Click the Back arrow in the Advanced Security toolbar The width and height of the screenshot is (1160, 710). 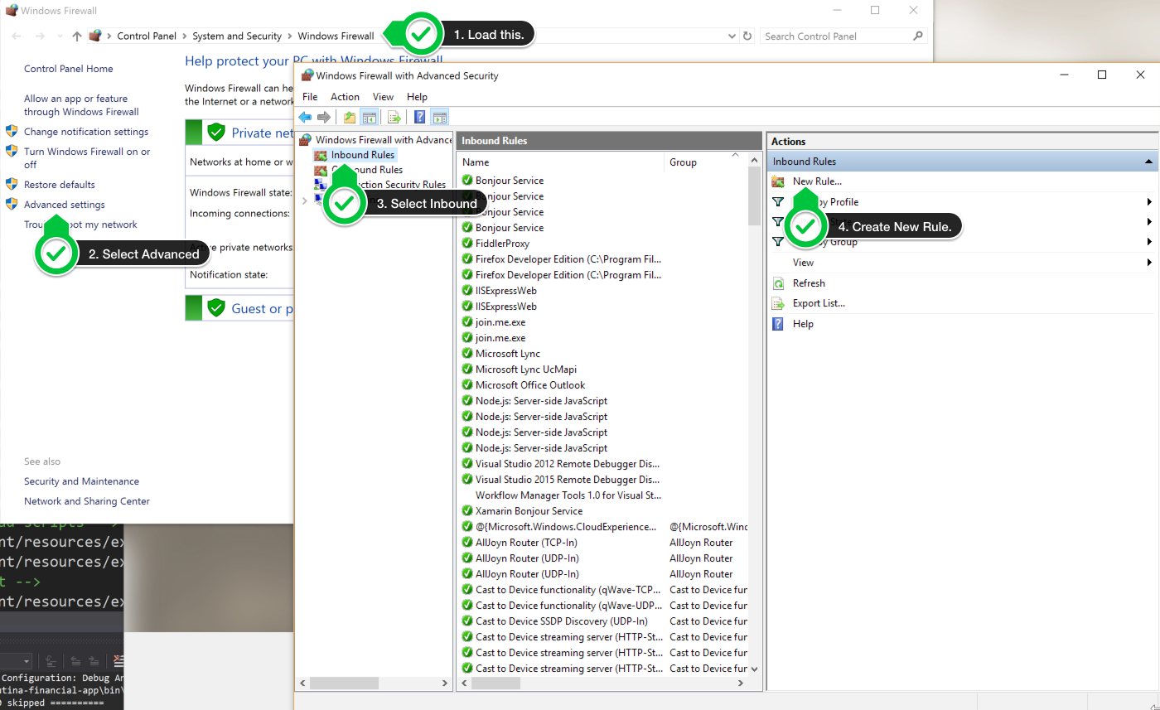click(305, 118)
